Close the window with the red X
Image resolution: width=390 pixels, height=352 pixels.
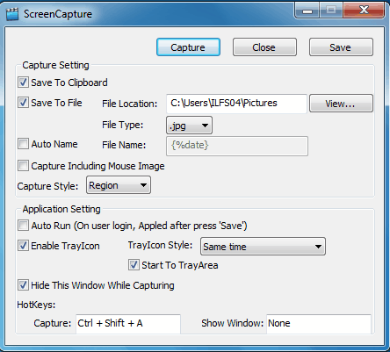click(x=364, y=11)
